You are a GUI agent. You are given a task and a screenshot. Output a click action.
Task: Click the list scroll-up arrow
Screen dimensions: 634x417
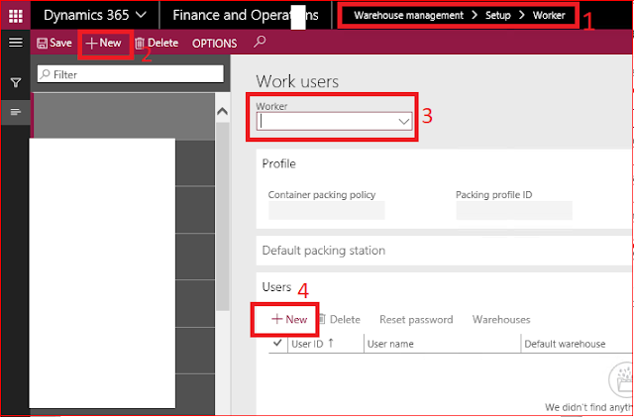point(222,111)
